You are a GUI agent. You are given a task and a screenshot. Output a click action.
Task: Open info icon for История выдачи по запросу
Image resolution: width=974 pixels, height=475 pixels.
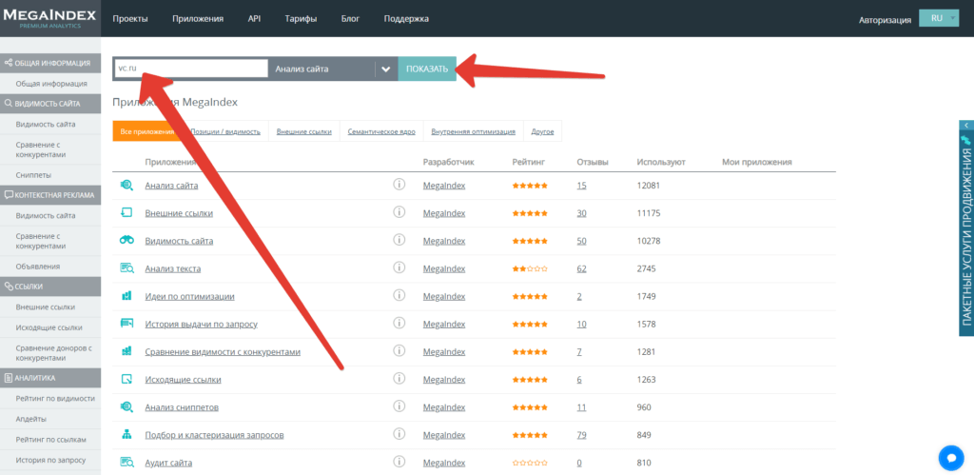399,324
